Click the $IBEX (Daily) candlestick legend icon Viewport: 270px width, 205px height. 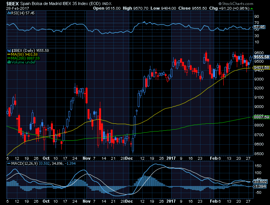pyautogui.click(x=9, y=51)
